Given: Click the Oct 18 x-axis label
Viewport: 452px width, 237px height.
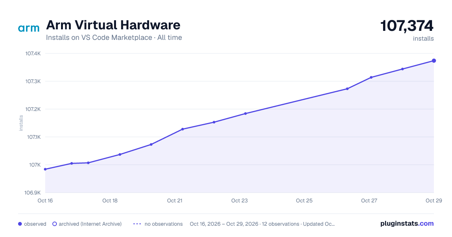Looking at the screenshot, I should [110, 201].
